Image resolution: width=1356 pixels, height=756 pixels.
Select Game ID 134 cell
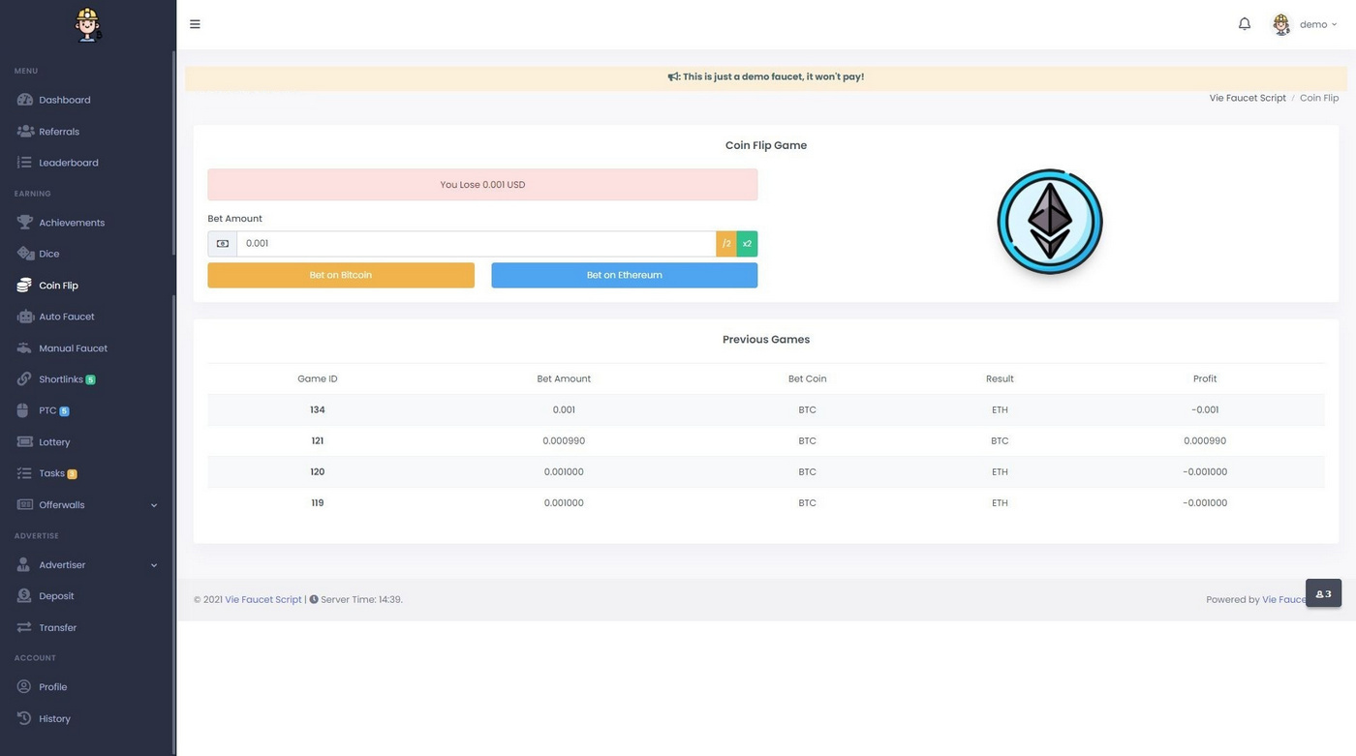tap(318, 409)
